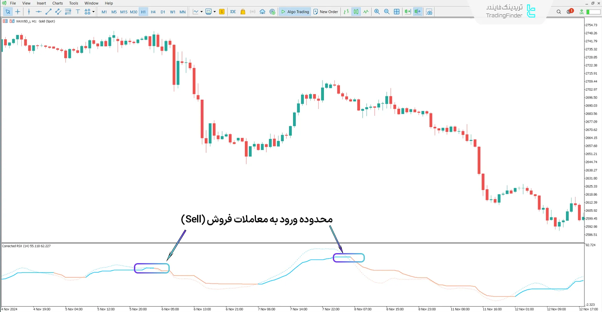The width and height of the screenshot is (602, 312).
Task: Open the Charts menu
Action: tap(57, 3)
